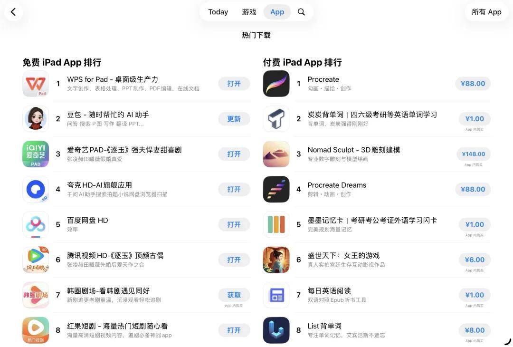Select the Nomad Sculpt app icon
513x347 pixels.
point(276,154)
